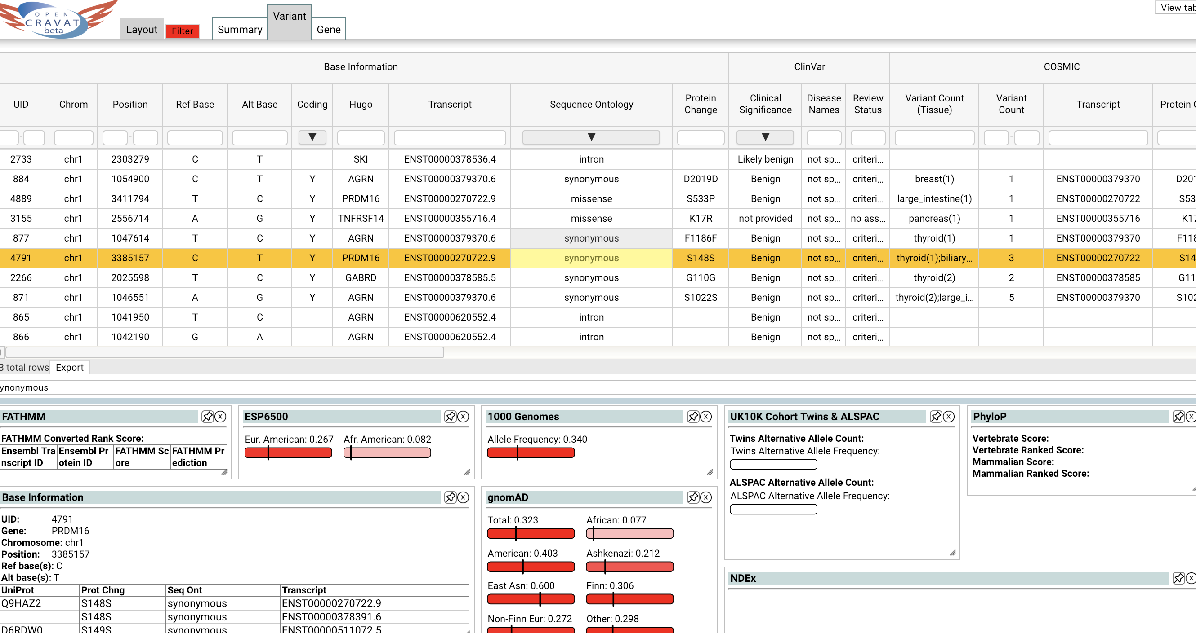The image size is (1196, 633).
Task: Pin the UK10K Cohort Twins & ALSPAC widget
Action: coord(936,417)
